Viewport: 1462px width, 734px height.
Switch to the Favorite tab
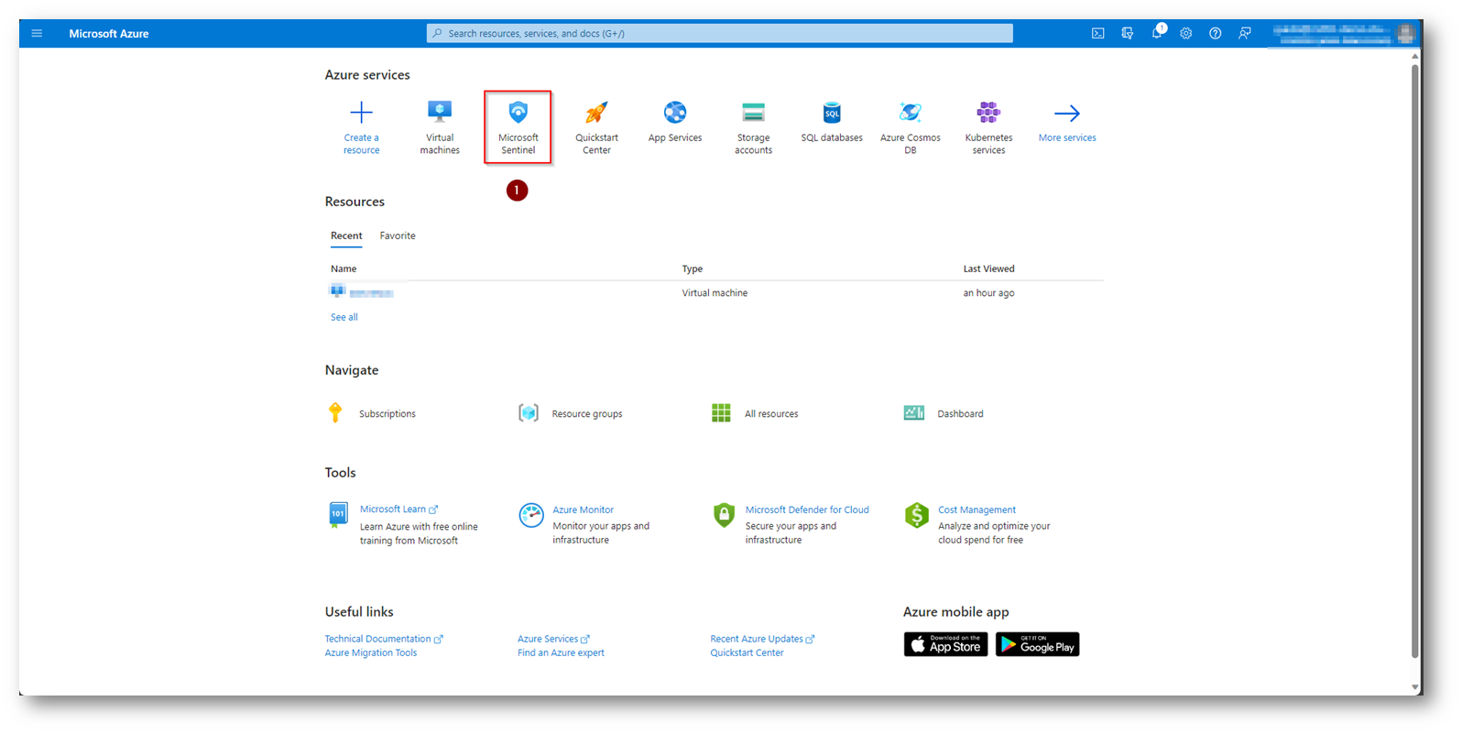(x=398, y=236)
